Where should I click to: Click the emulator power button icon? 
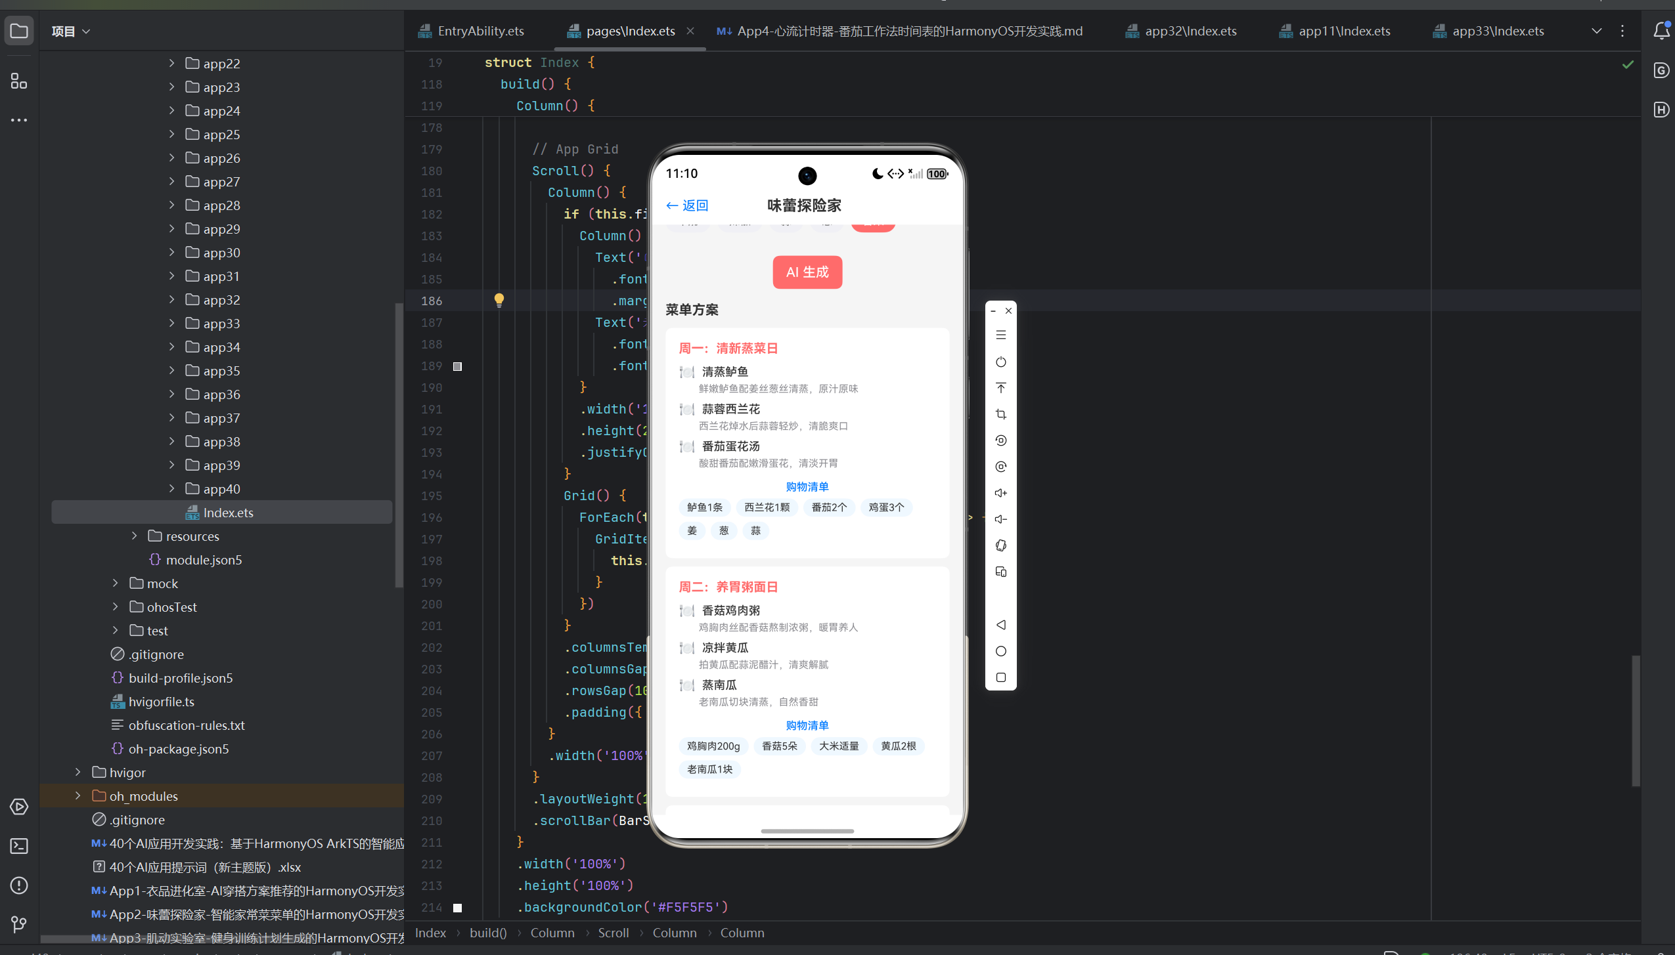click(x=1000, y=362)
